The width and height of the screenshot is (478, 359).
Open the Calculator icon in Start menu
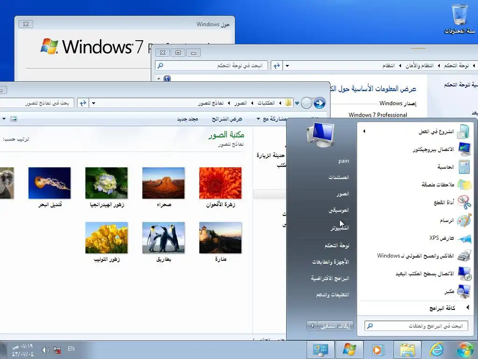(x=464, y=167)
